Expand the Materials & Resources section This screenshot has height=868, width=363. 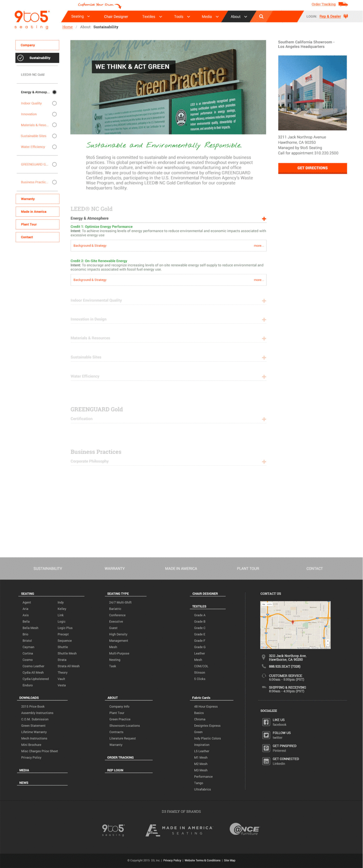coord(264,338)
